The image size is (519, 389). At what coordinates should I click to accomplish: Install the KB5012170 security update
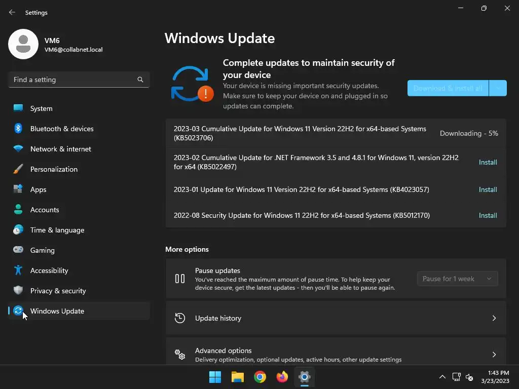point(488,215)
